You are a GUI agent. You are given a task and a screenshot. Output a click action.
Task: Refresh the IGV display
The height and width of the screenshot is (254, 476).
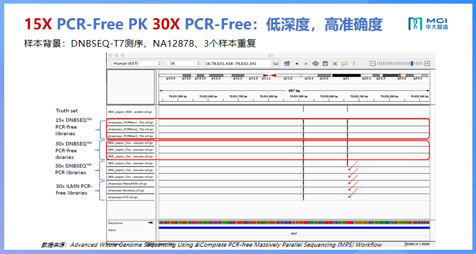click(316, 64)
